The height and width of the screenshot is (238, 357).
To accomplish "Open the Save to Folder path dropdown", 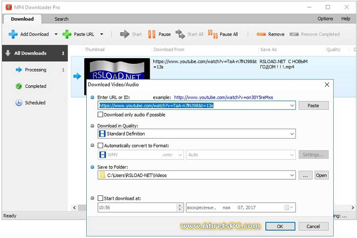I will click(x=292, y=176).
